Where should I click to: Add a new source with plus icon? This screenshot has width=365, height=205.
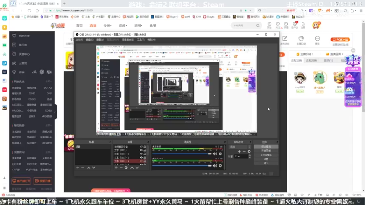[x=116, y=168]
